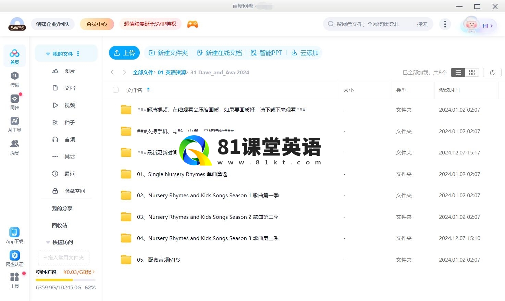Collapse the 我的文件 tree arrow
Viewport: 505px width, 301px height.
48,54
